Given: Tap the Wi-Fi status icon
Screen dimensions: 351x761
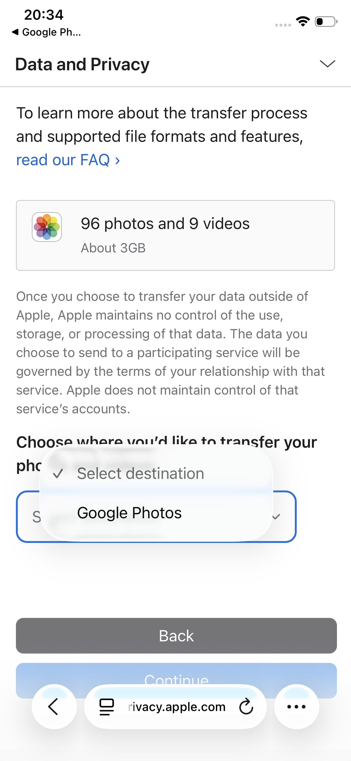Looking at the screenshot, I should coord(303,21).
